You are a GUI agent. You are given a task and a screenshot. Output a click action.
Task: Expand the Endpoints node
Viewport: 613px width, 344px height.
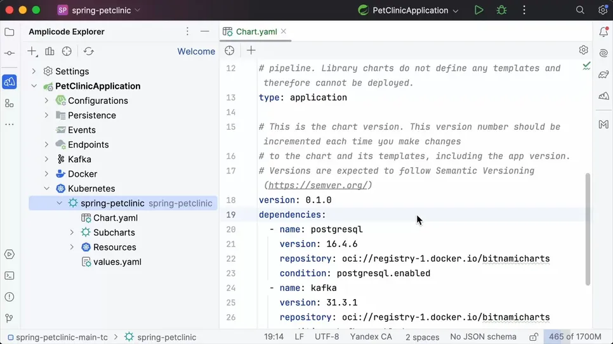tap(46, 144)
